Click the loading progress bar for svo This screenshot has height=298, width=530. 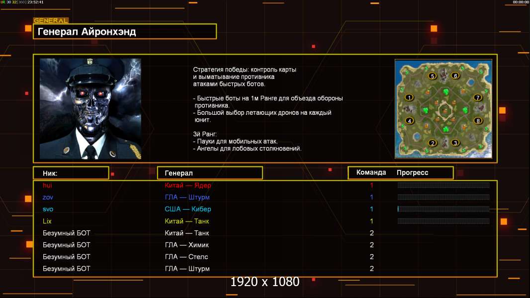click(x=443, y=209)
